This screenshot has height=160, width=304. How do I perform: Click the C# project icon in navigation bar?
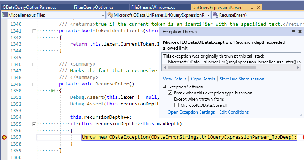click(x=5, y=15)
